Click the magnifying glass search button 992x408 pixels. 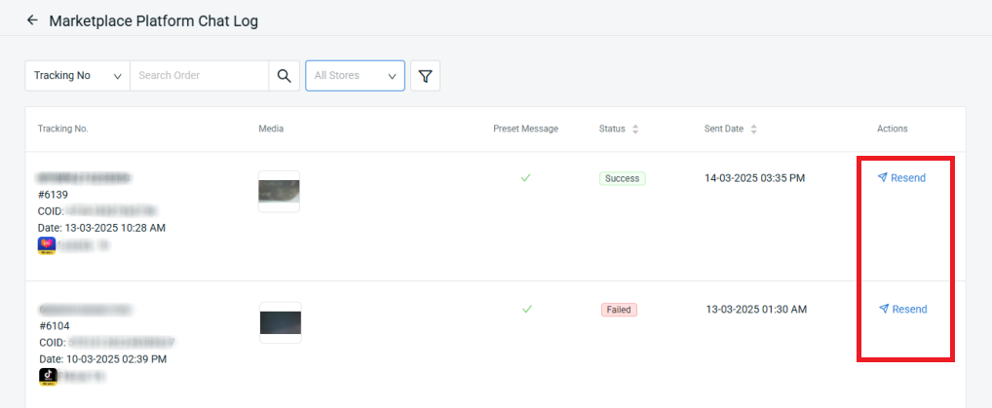click(284, 76)
